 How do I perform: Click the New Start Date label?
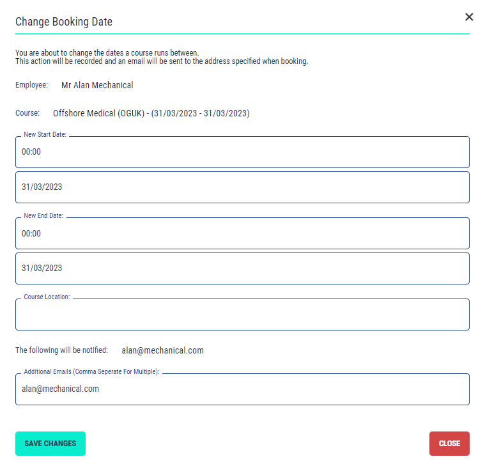[x=45, y=134]
